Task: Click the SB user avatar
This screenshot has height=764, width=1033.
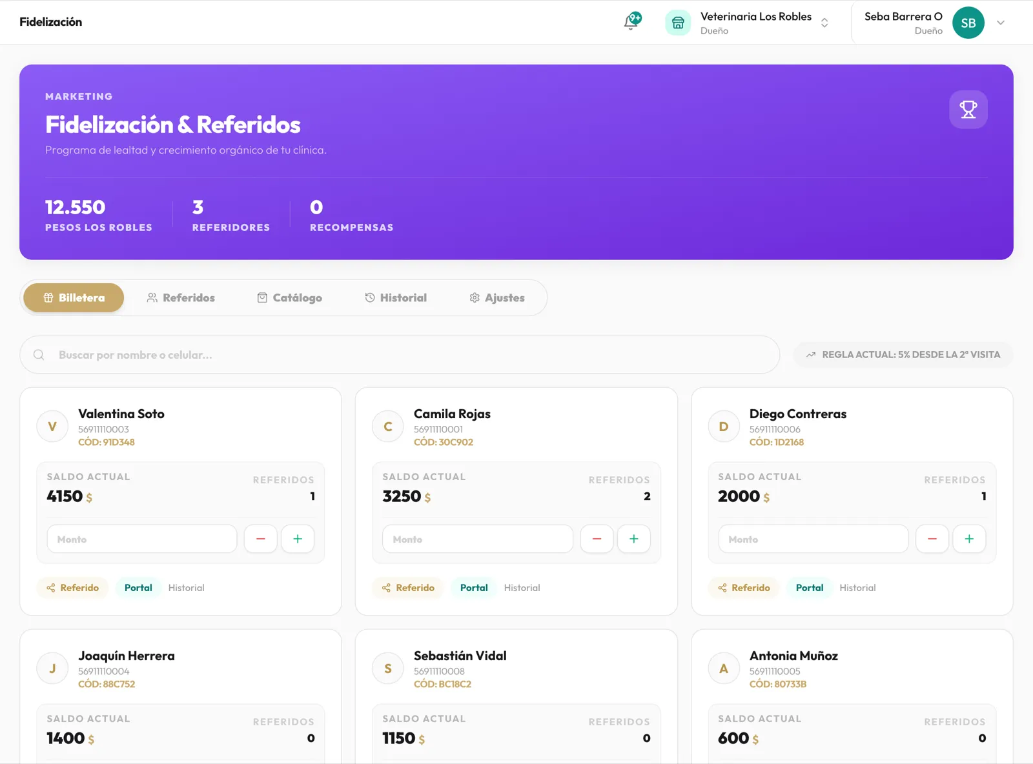Action: point(968,23)
